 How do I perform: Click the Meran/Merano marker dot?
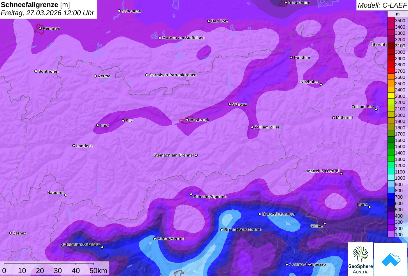[x=155, y=239]
